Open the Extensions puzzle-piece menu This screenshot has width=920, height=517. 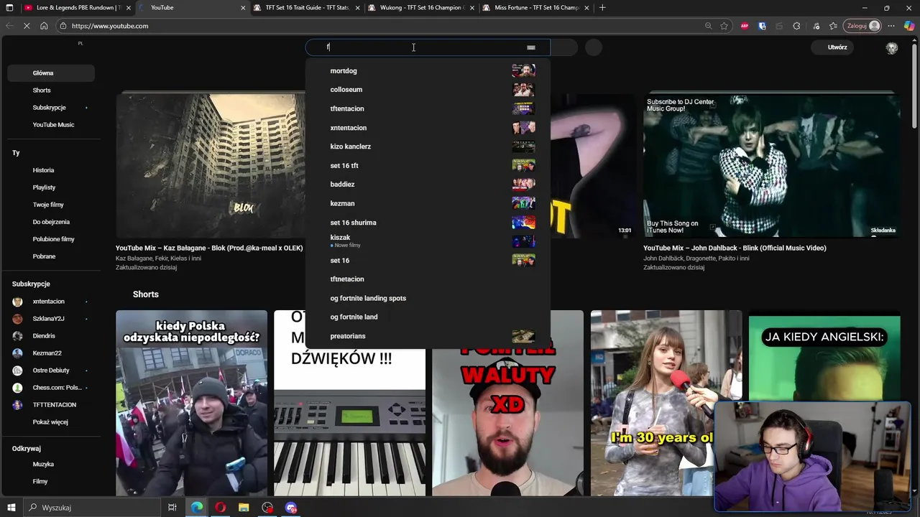point(796,26)
